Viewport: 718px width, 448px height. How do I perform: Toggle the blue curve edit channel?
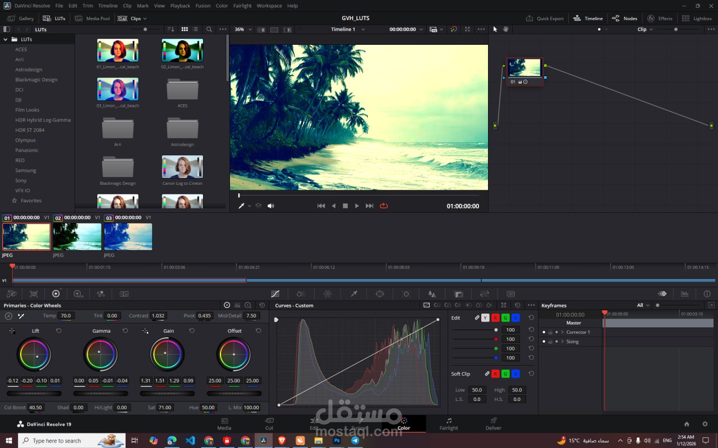pyautogui.click(x=516, y=318)
